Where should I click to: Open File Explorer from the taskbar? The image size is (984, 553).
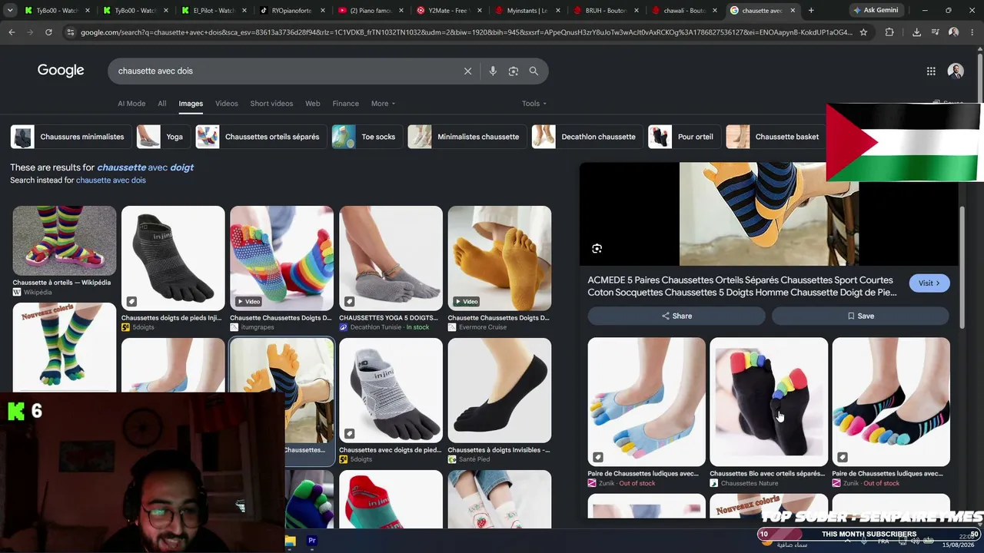coord(290,541)
